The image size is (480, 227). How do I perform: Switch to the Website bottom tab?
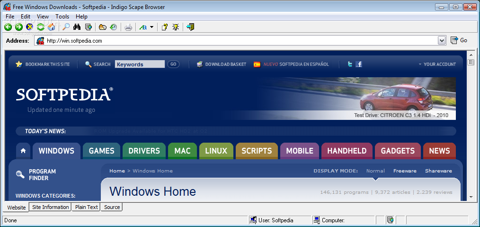(x=17, y=208)
